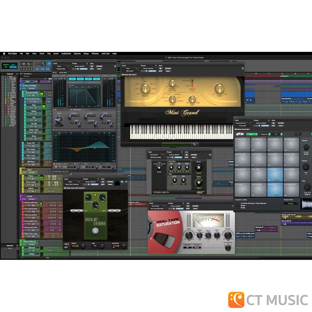312x312 pixels.
Task: Click the Avid logo in the GrooveCell window
Action: click(x=240, y=134)
